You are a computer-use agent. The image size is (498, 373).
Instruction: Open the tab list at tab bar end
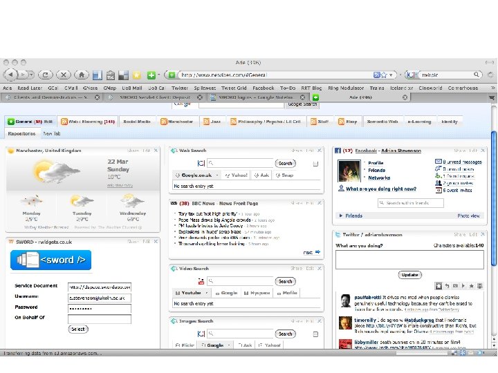pyautogui.click(x=492, y=97)
